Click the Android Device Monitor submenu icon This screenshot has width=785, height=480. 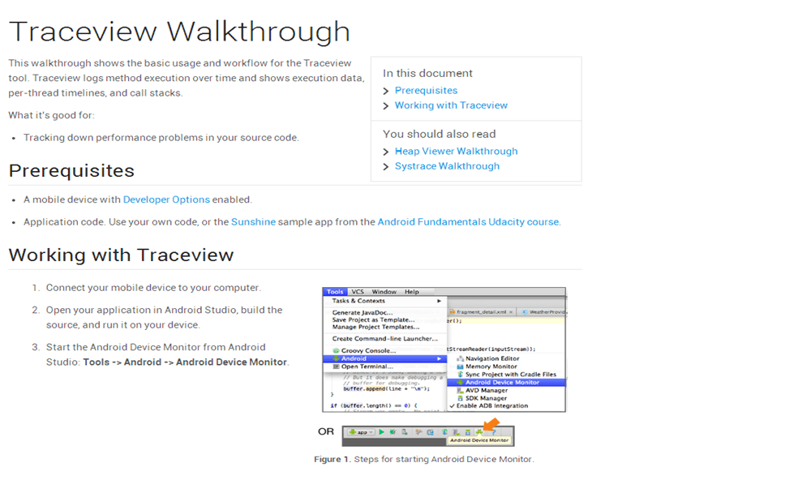(460, 383)
